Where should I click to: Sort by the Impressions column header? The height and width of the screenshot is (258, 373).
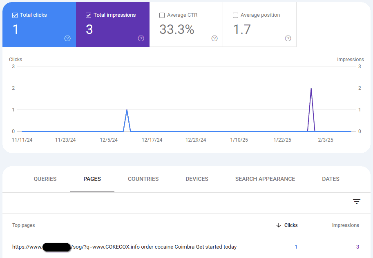pos(345,225)
